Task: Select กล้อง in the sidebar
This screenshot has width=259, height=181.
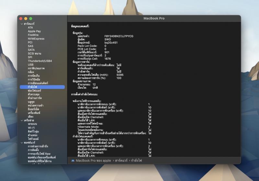Action: click(31, 72)
